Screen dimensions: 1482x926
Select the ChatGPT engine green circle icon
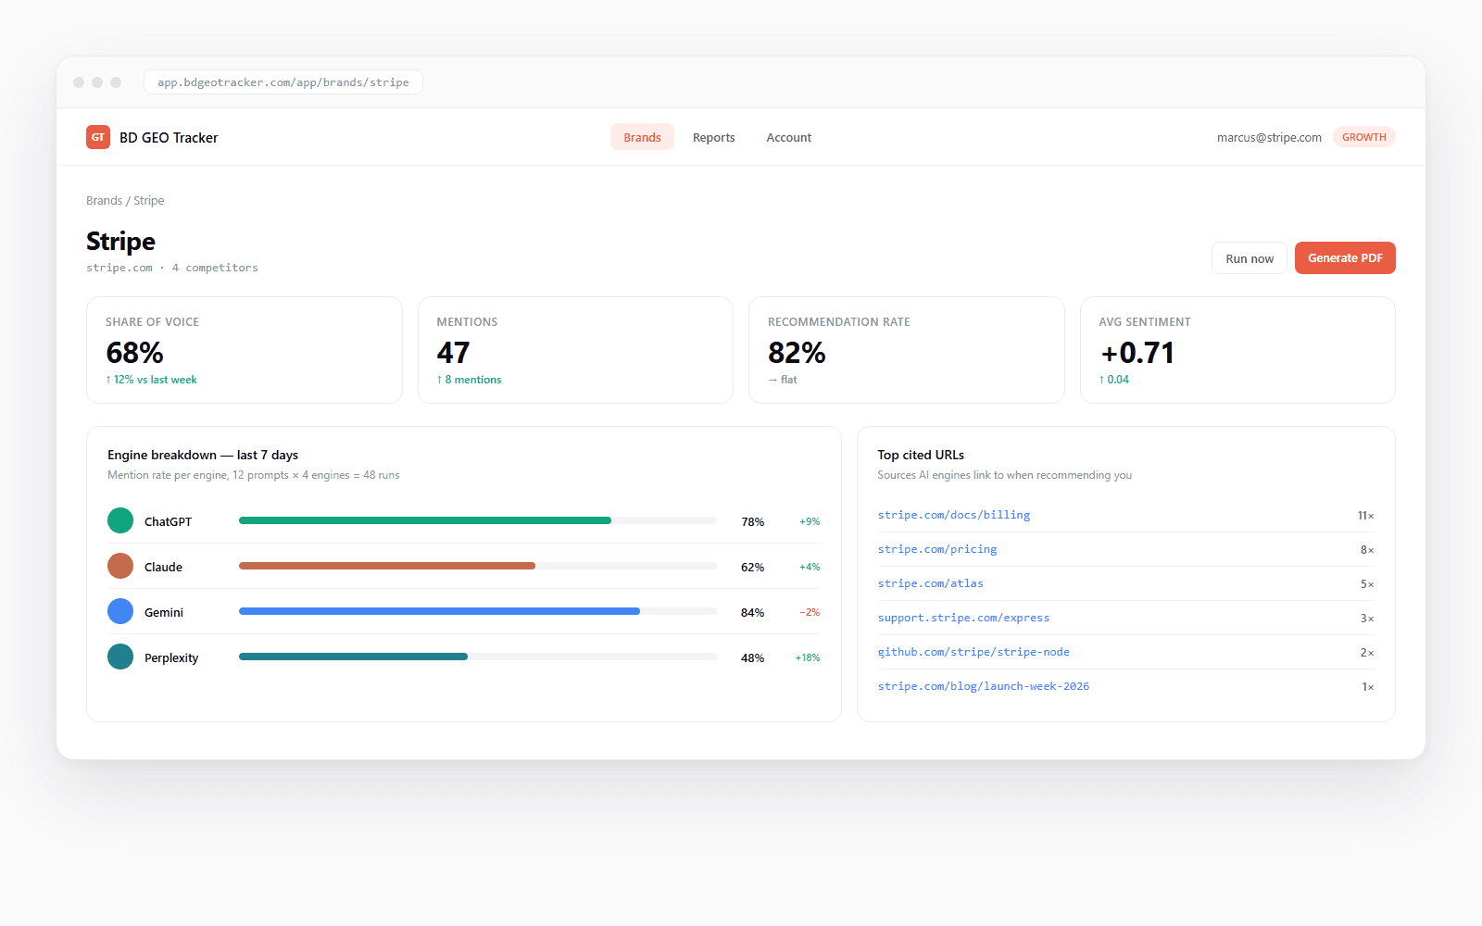120,520
